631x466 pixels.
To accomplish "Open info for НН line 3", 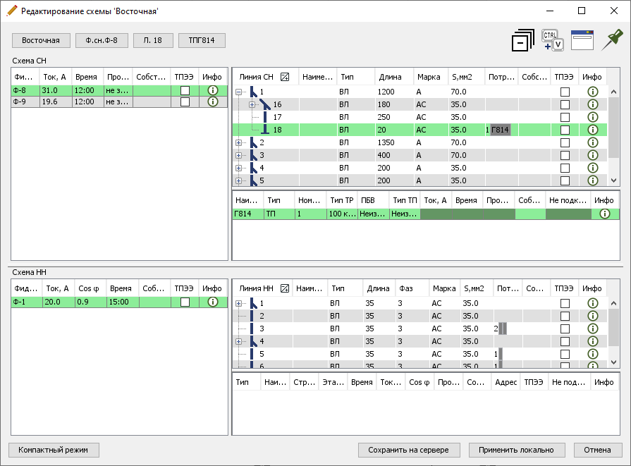I will [x=593, y=329].
